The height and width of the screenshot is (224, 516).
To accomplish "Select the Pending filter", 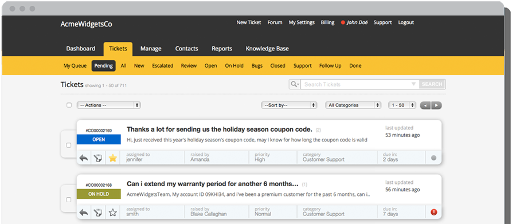I will 104,66.
